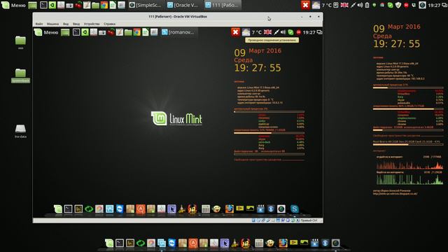Open the terminal in host bottom dock
The height and width of the screenshot is (252, 448).
[120, 243]
